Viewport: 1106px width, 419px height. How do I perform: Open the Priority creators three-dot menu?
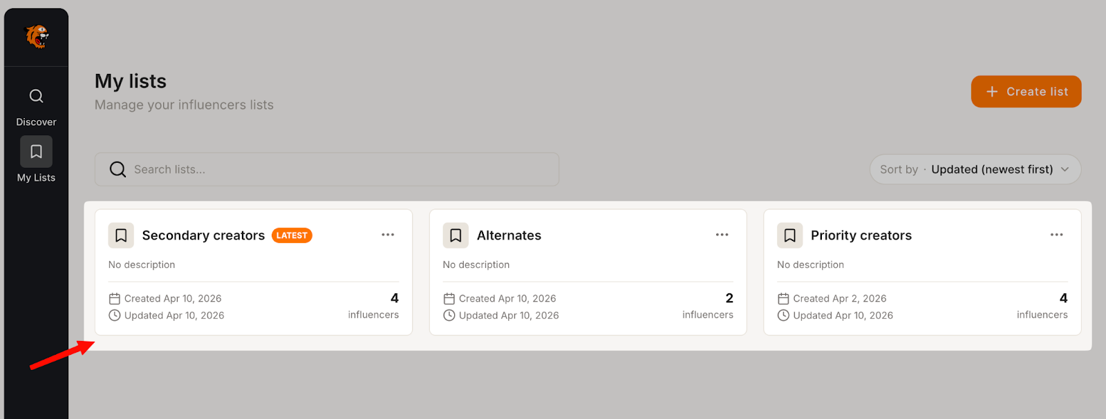(1056, 235)
